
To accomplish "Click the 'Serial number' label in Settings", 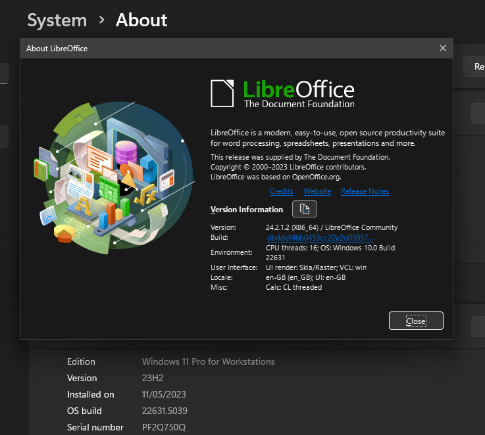I will pos(95,427).
